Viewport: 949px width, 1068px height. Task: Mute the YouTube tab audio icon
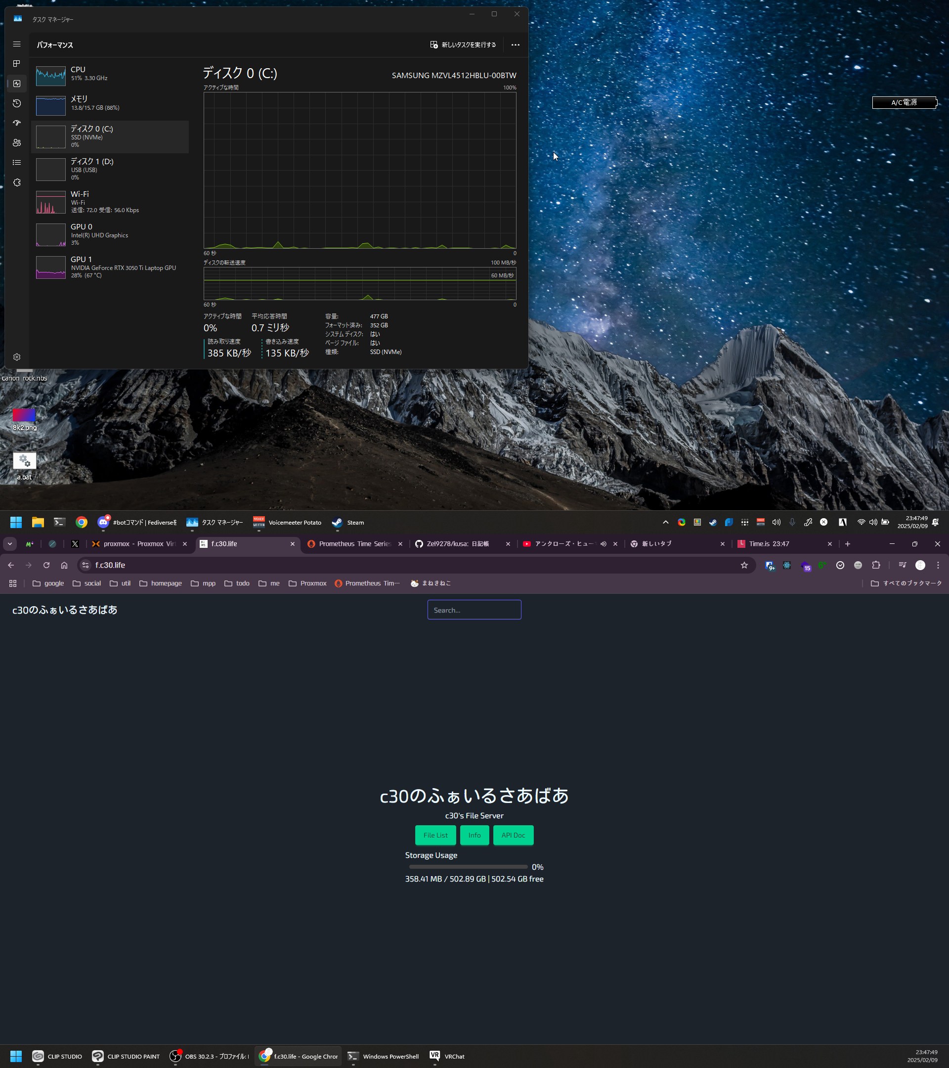point(603,543)
